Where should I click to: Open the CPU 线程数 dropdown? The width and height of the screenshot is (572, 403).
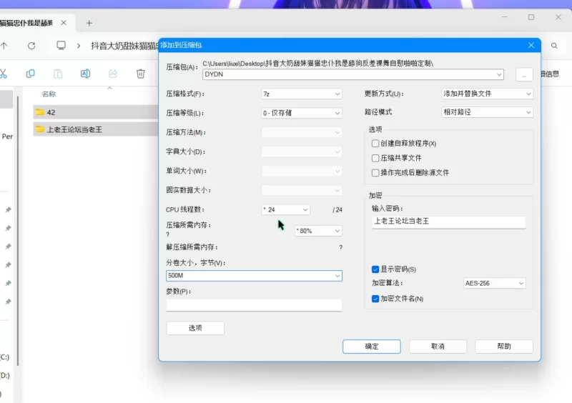pos(285,209)
